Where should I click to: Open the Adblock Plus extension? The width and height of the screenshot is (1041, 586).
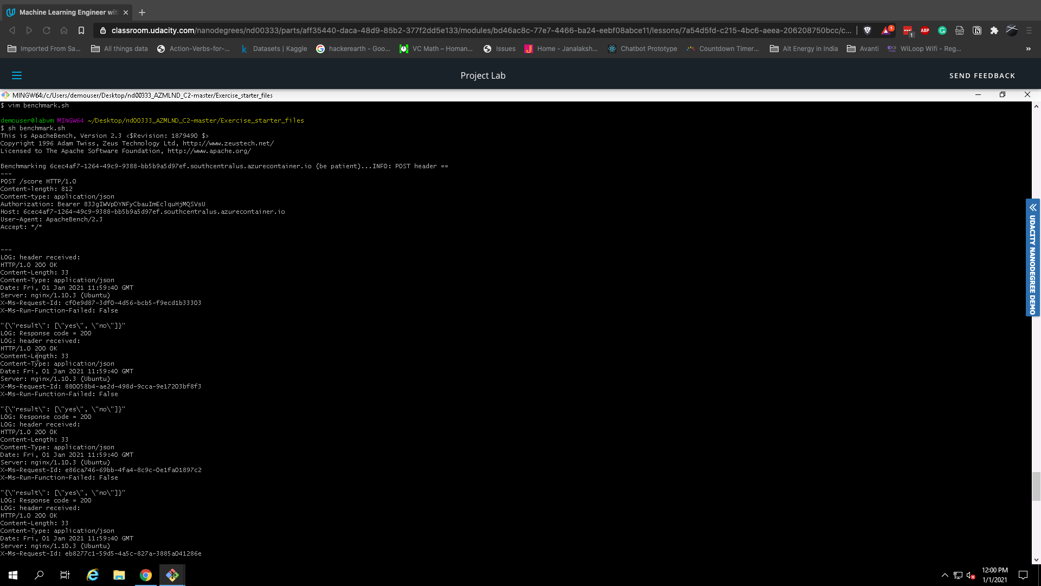[x=925, y=30]
